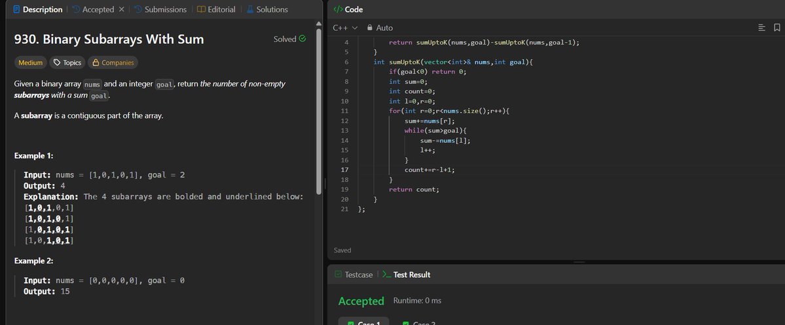Click the 'Example 2:' heading
Image resolution: width=785 pixels, height=325 pixels.
(34, 261)
